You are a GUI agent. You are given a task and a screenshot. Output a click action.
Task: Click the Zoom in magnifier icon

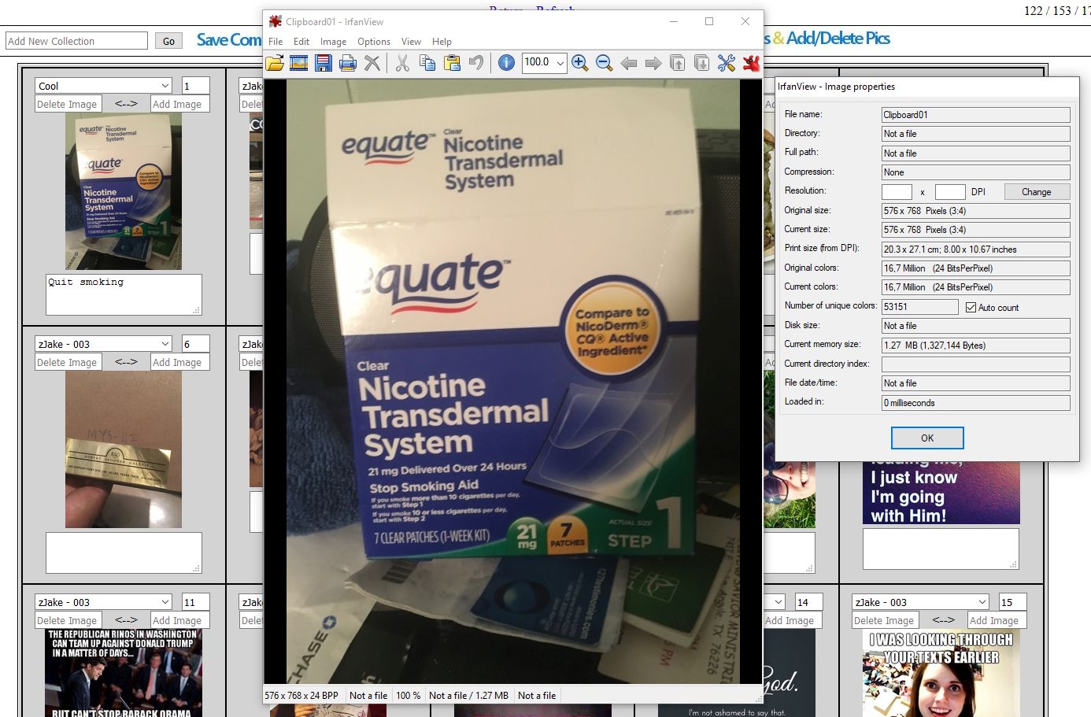click(580, 63)
